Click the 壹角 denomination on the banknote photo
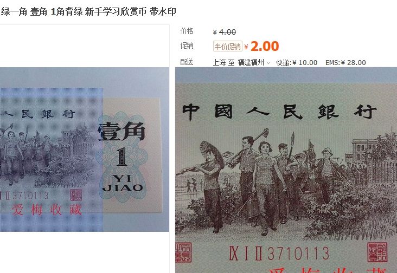The image size is (397, 273). click(x=122, y=131)
